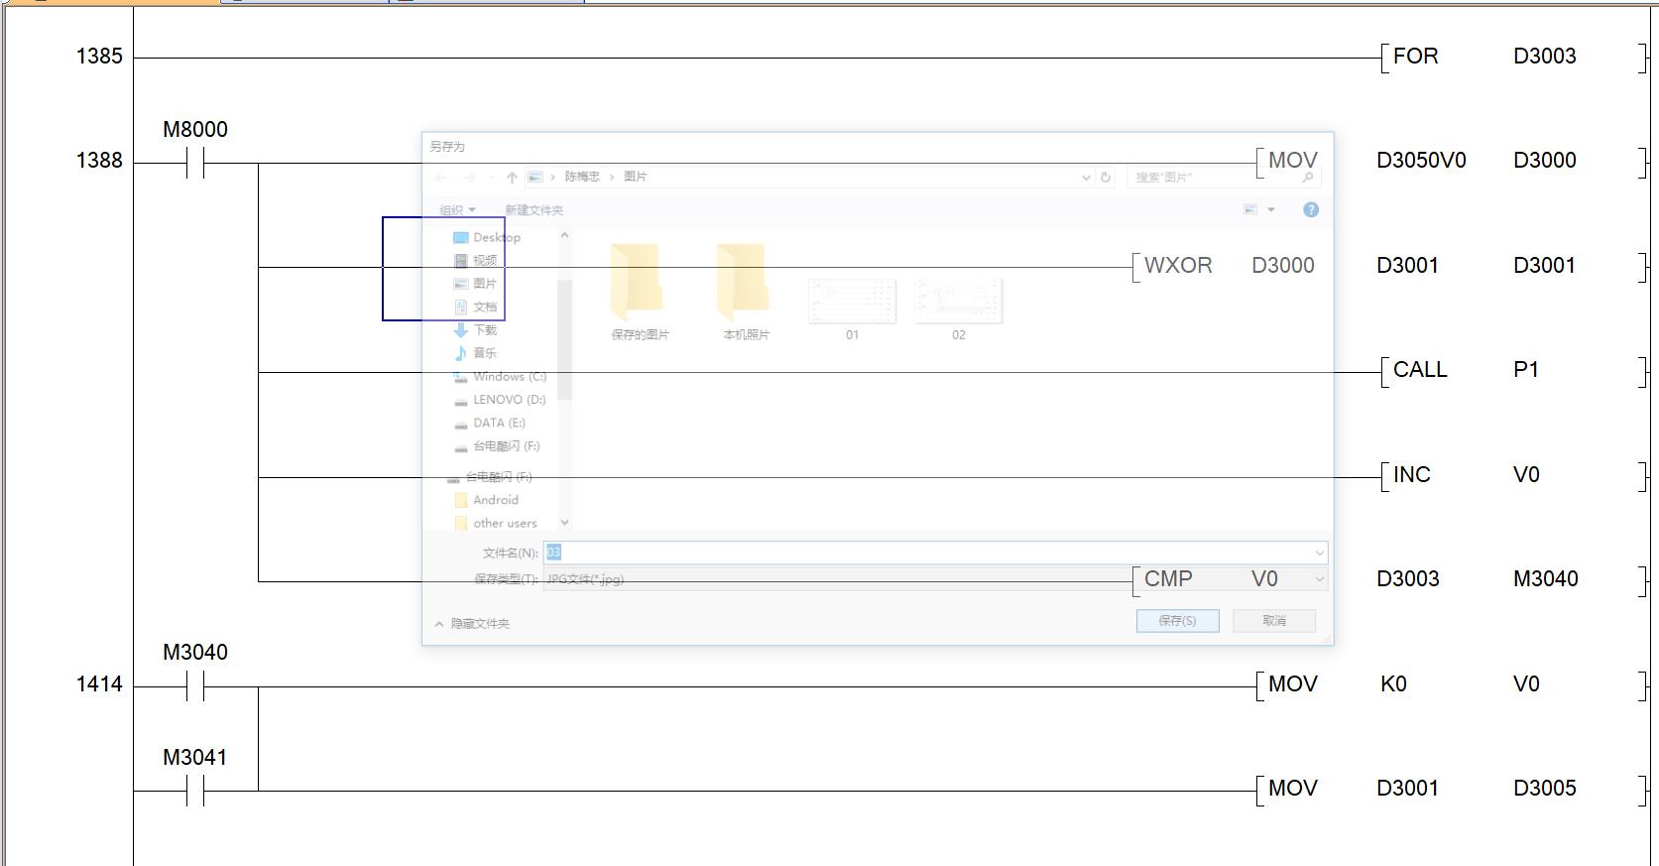Click the search magnifier icon in the search box
1659x866 pixels.
(1308, 178)
